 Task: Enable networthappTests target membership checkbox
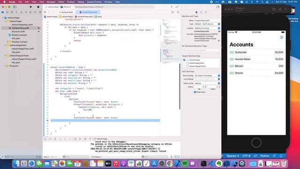(184, 63)
